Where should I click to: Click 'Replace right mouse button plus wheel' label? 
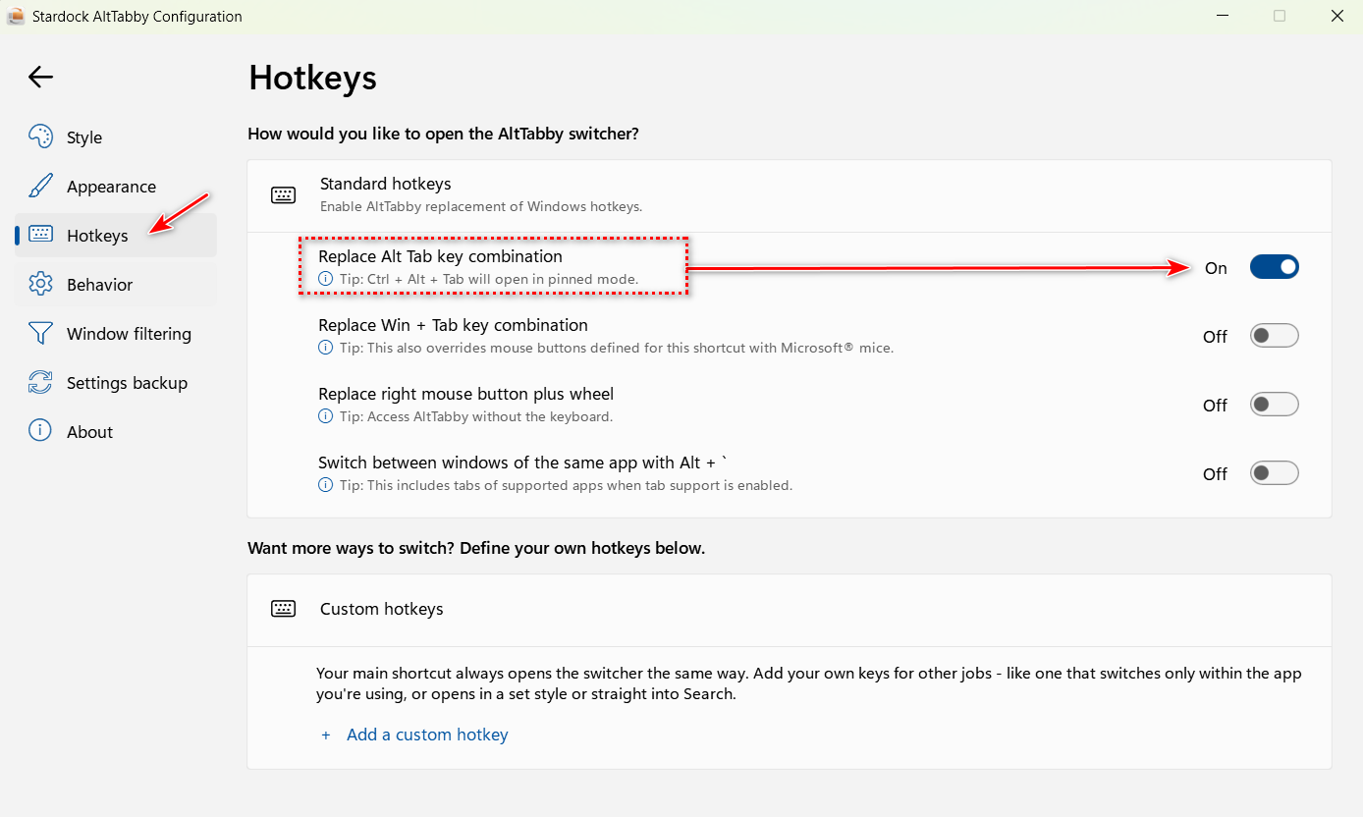(x=465, y=394)
